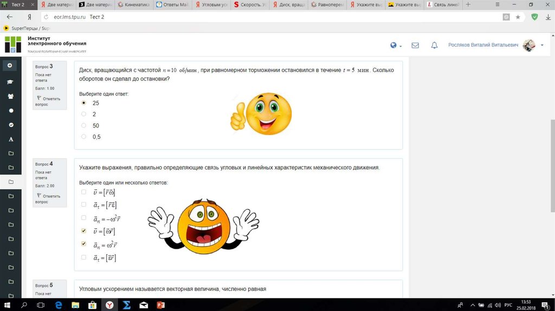Check the a_n = −ω²r option
This screenshot has height=311, width=555.
coord(83,218)
